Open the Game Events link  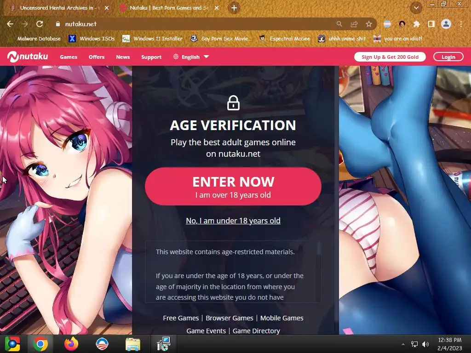coord(206,331)
